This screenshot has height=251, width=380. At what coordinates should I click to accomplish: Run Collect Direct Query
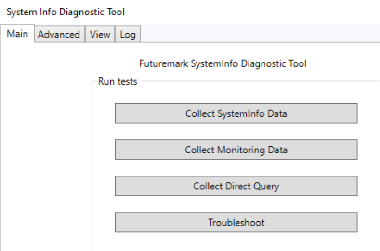[236, 186]
